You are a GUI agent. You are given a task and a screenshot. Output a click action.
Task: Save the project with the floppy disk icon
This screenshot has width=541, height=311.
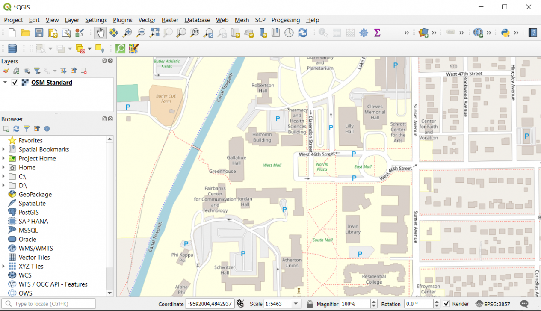pos(39,33)
